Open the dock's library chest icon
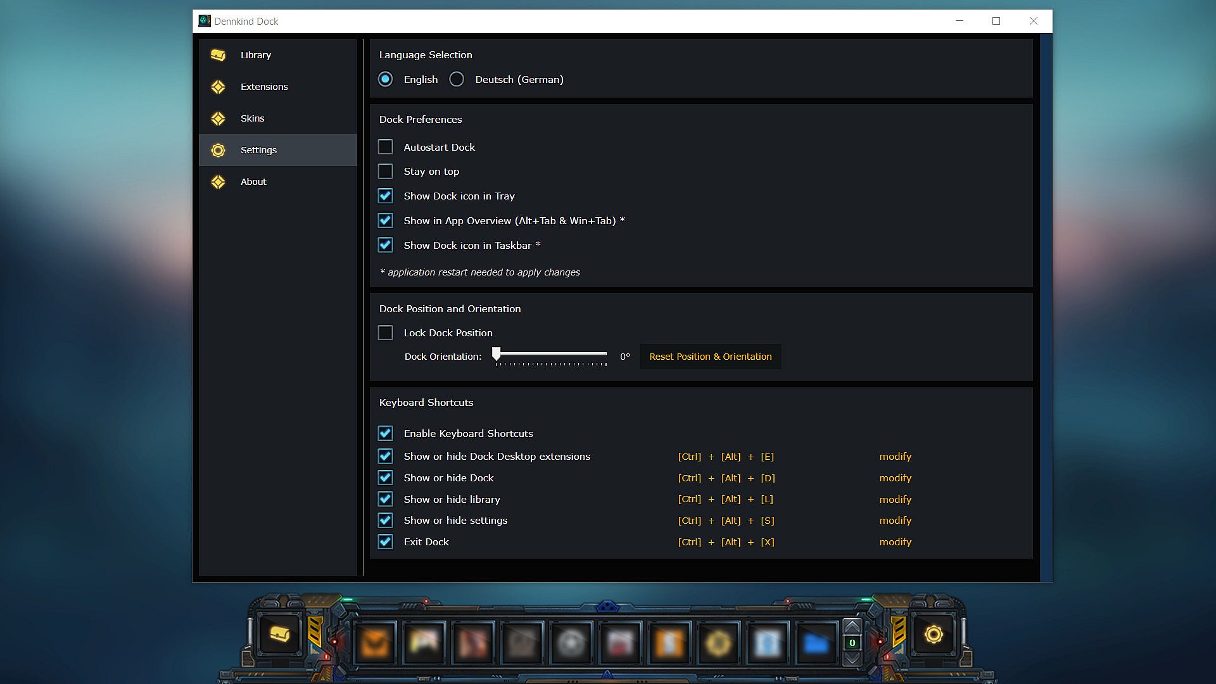Viewport: 1216px width, 684px height. point(279,634)
